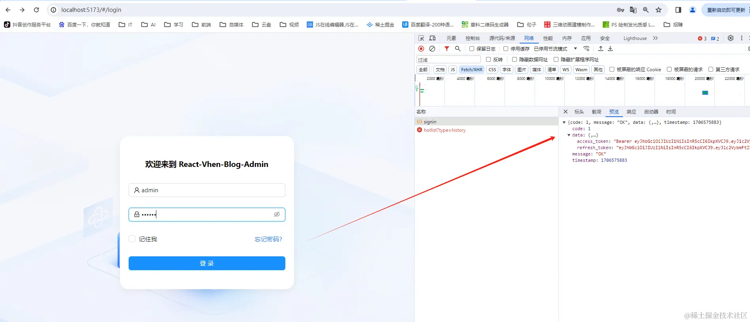The height and width of the screenshot is (322, 750).
Task: Collapse the root response object
Action: (x=564, y=123)
